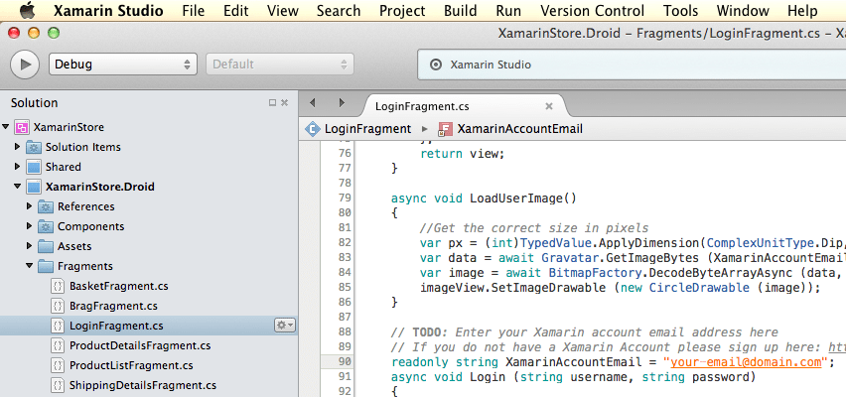Viewport: 846px width, 397px height.
Task: Click the ProductListFragment.cs file icon
Action: pos(58,365)
